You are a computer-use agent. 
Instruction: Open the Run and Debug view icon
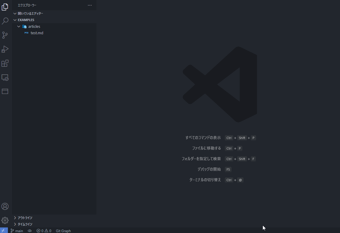(x=5, y=49)
